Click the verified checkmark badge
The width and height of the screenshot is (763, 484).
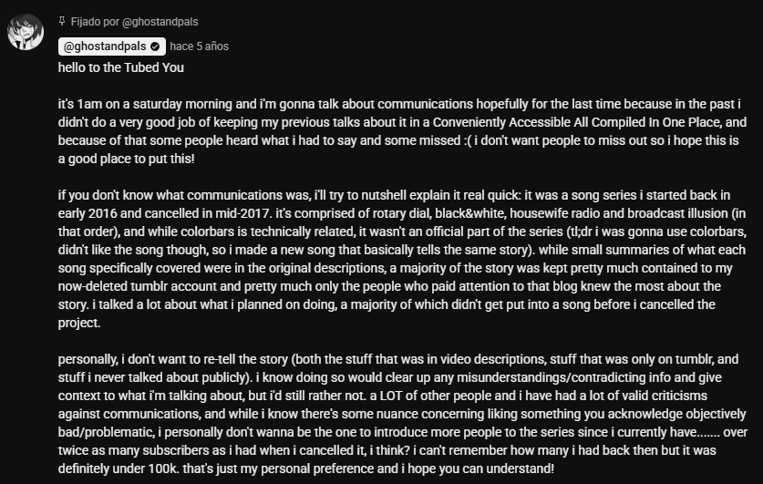point(155,46)
